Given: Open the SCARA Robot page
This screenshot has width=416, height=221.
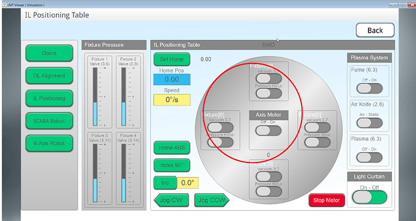Looking at the screenshot, I should click(x=49, y=121).
